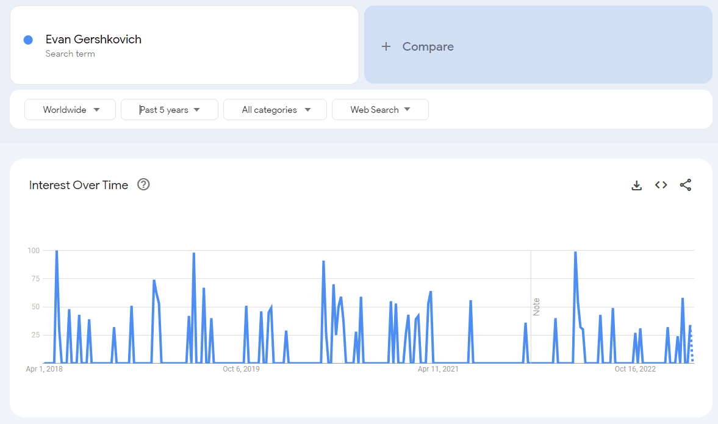
Task: Click the Interest Over Time heading
Action: pos(78,185)
